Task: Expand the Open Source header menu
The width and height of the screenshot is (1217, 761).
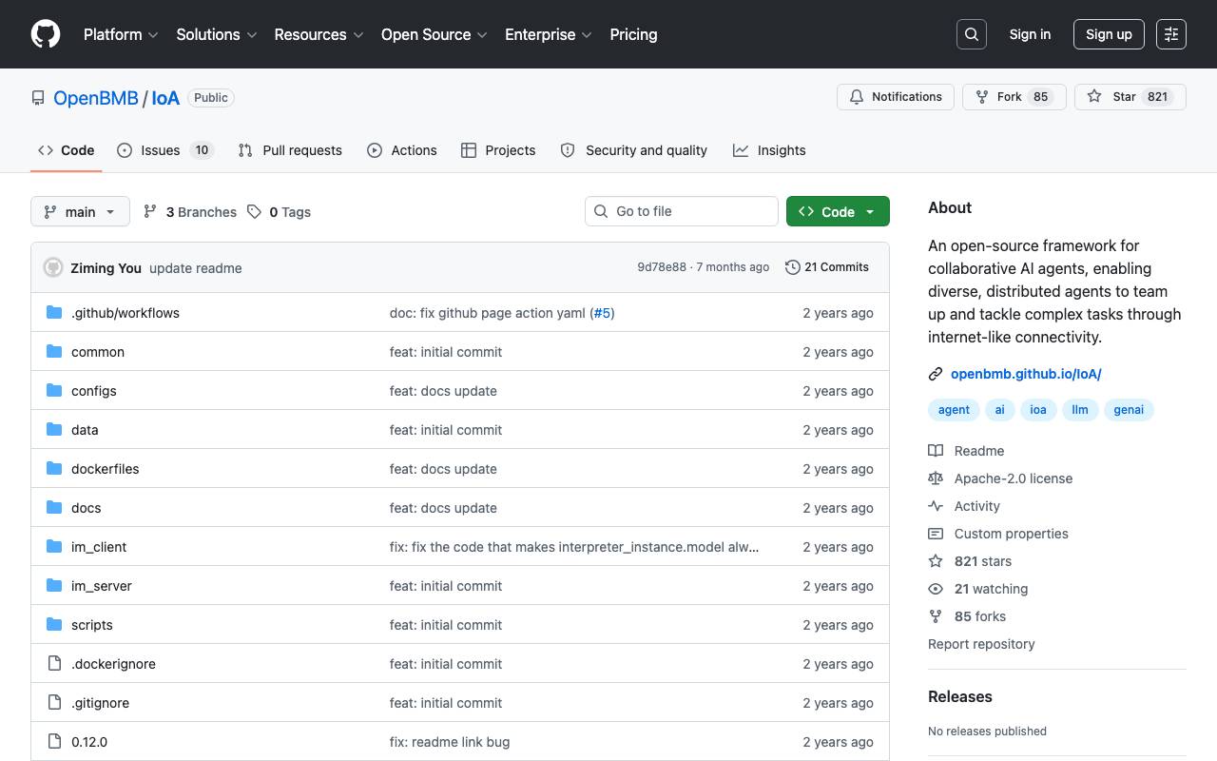Action: [435, 34]
